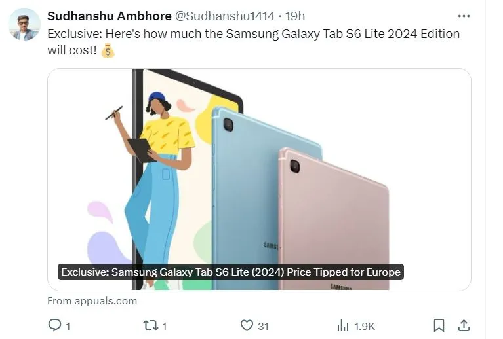503x339 pixels.
Task: Open the 'From appuals.com' source link
Action: tap(92, 301)
